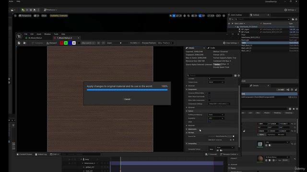
Task: Open main editor Settings in top right
Action: pyautogui.click(x=290, y=10)
